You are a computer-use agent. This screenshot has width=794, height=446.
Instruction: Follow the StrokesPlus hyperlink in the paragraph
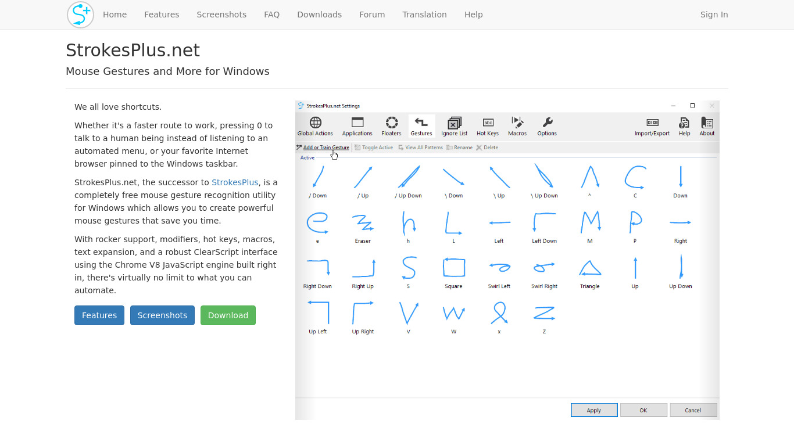point(235,182)
